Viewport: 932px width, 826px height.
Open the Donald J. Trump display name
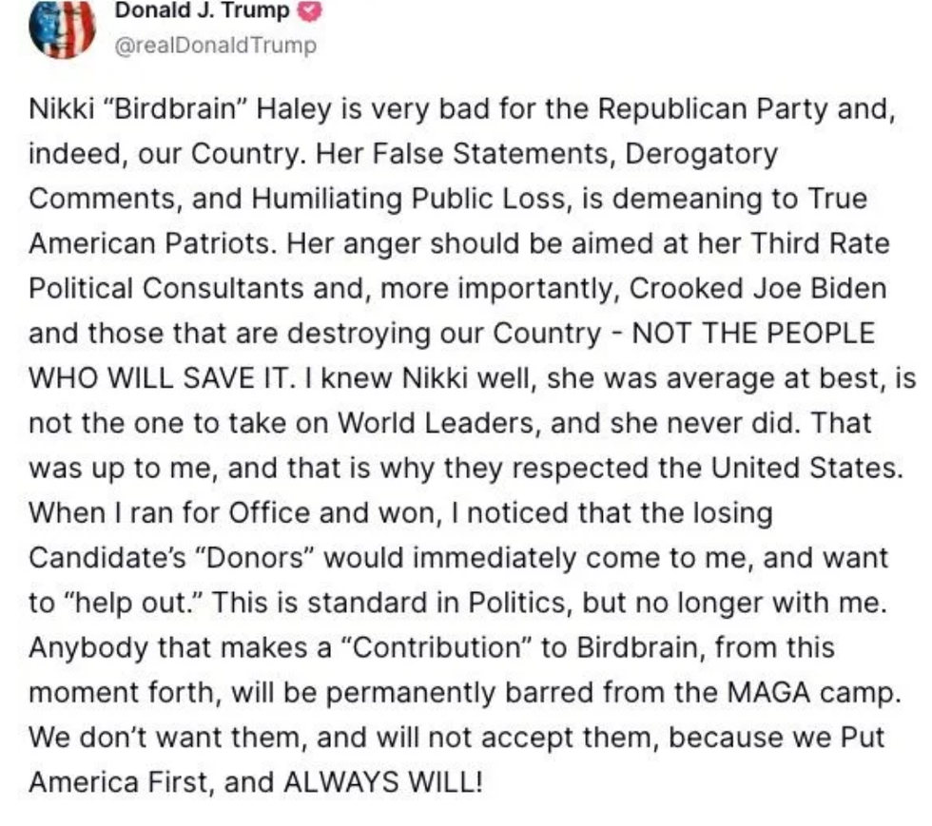pos(202,12)
